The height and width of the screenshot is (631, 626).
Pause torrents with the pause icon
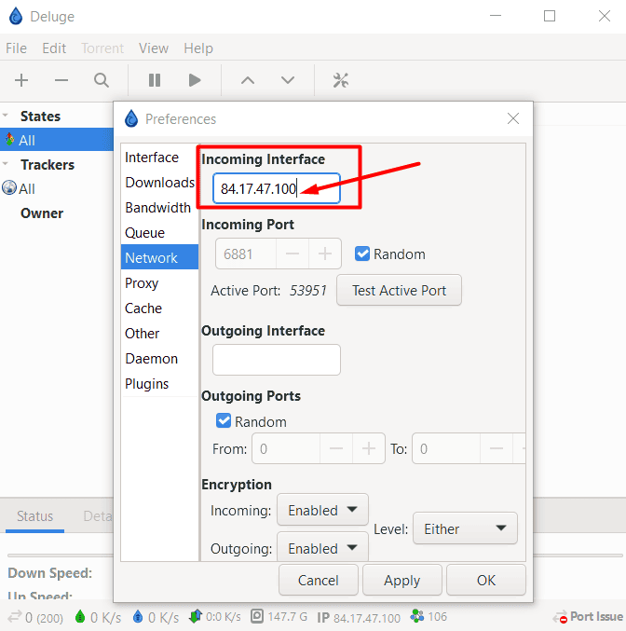point(155,80)
